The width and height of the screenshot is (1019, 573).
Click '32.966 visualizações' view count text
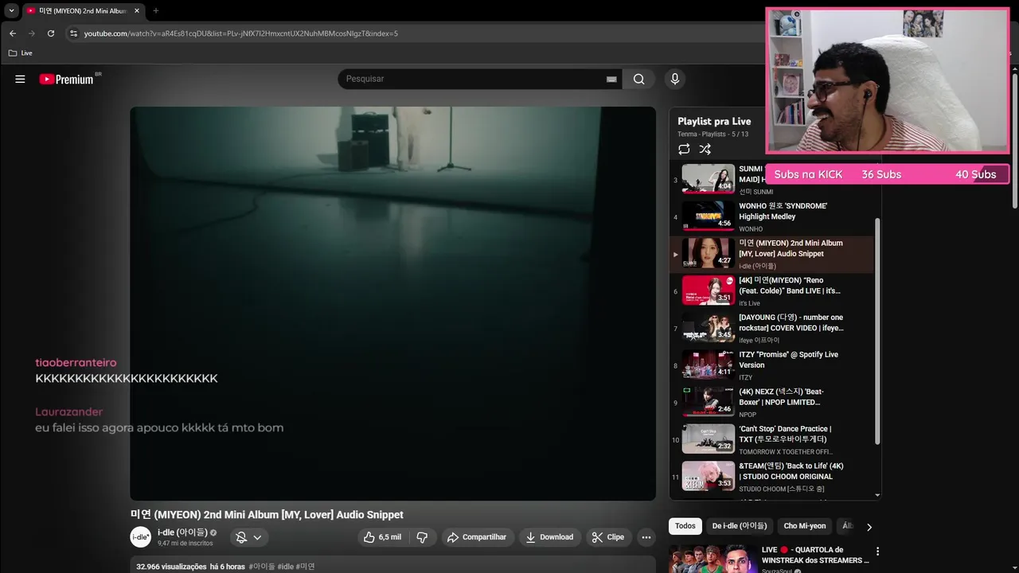171,567
